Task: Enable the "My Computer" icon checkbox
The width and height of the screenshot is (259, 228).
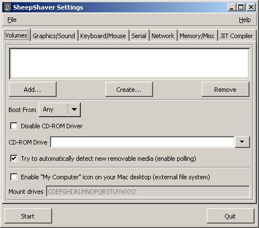Action: (x=14, y=177)
